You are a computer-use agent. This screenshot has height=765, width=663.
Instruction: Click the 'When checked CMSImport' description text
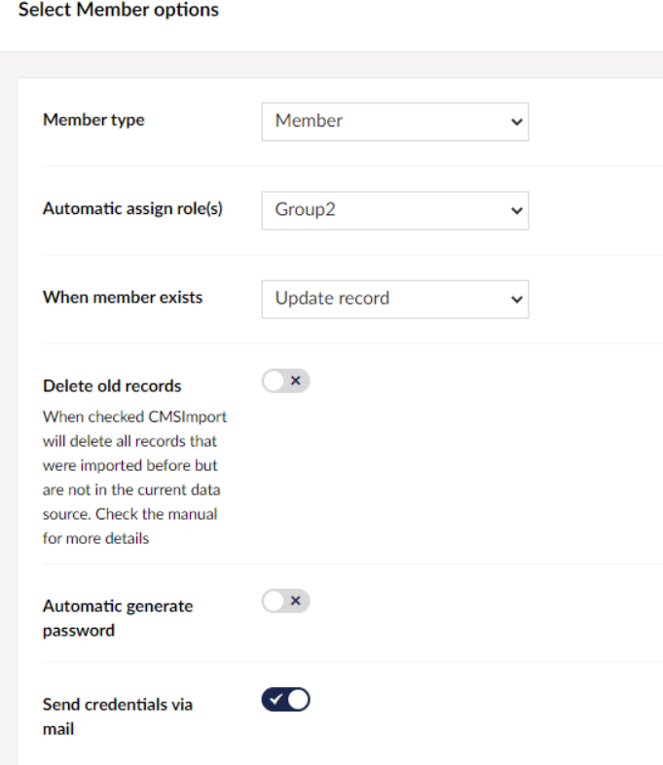(134, 477)
